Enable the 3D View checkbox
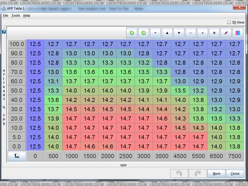The image size is (248, 186). [x=229, y=22]
